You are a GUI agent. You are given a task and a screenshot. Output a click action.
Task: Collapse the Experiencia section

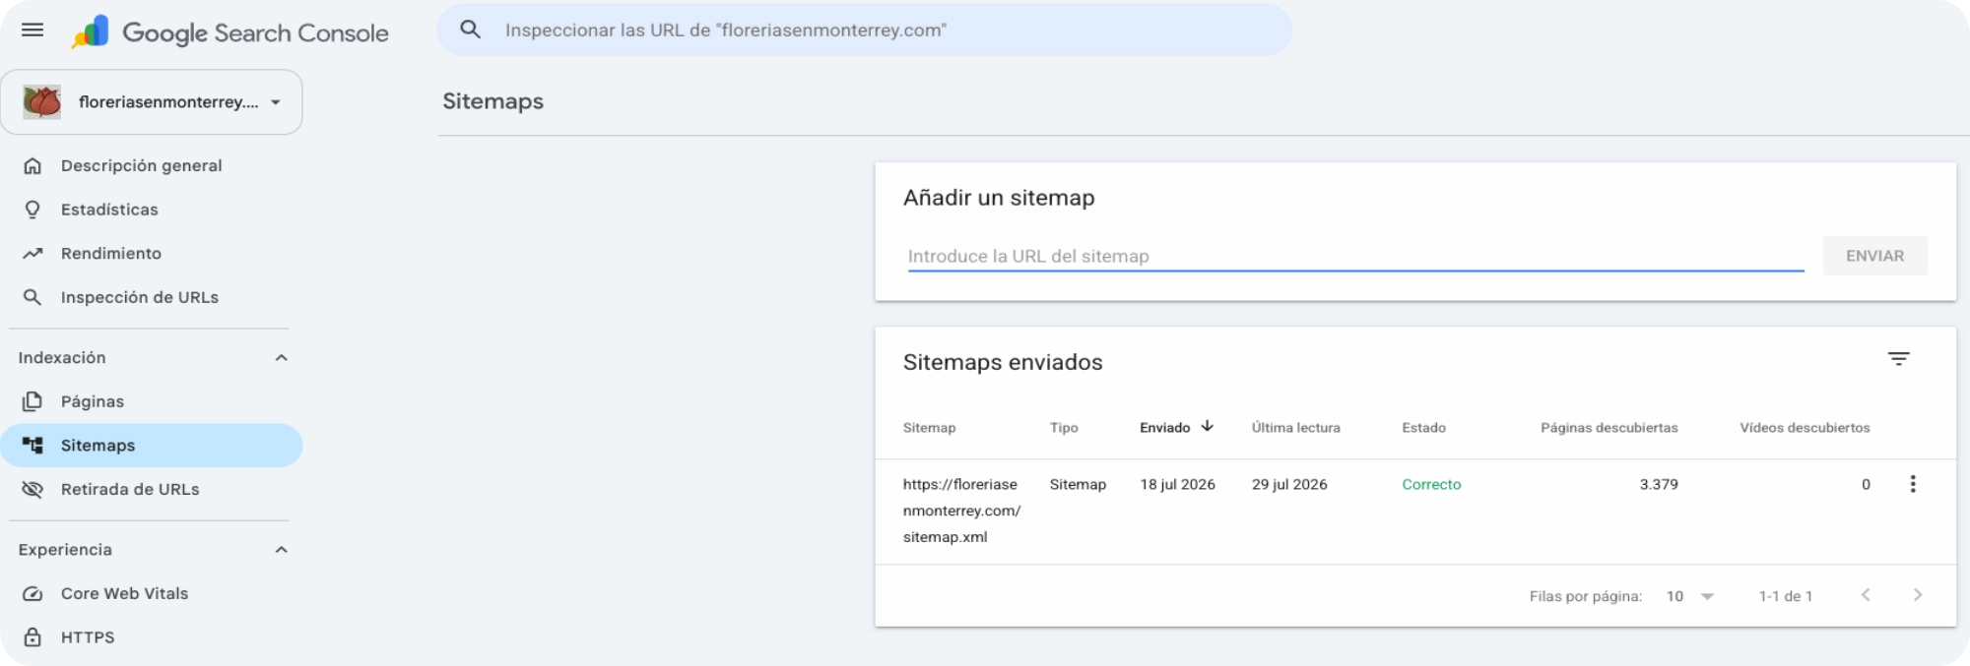pos(281,549)
